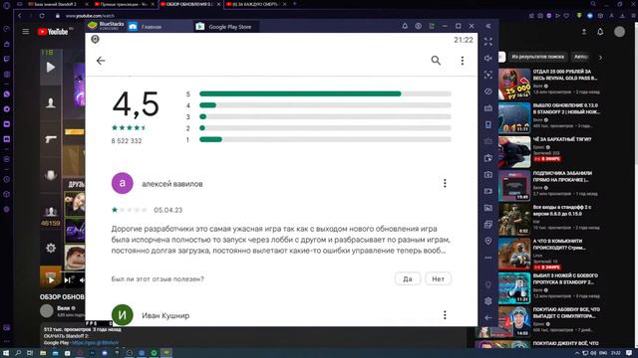Viewport: 638px width, 358px height.
Task: Skip to next YouTube video
Action: (67, 279)
